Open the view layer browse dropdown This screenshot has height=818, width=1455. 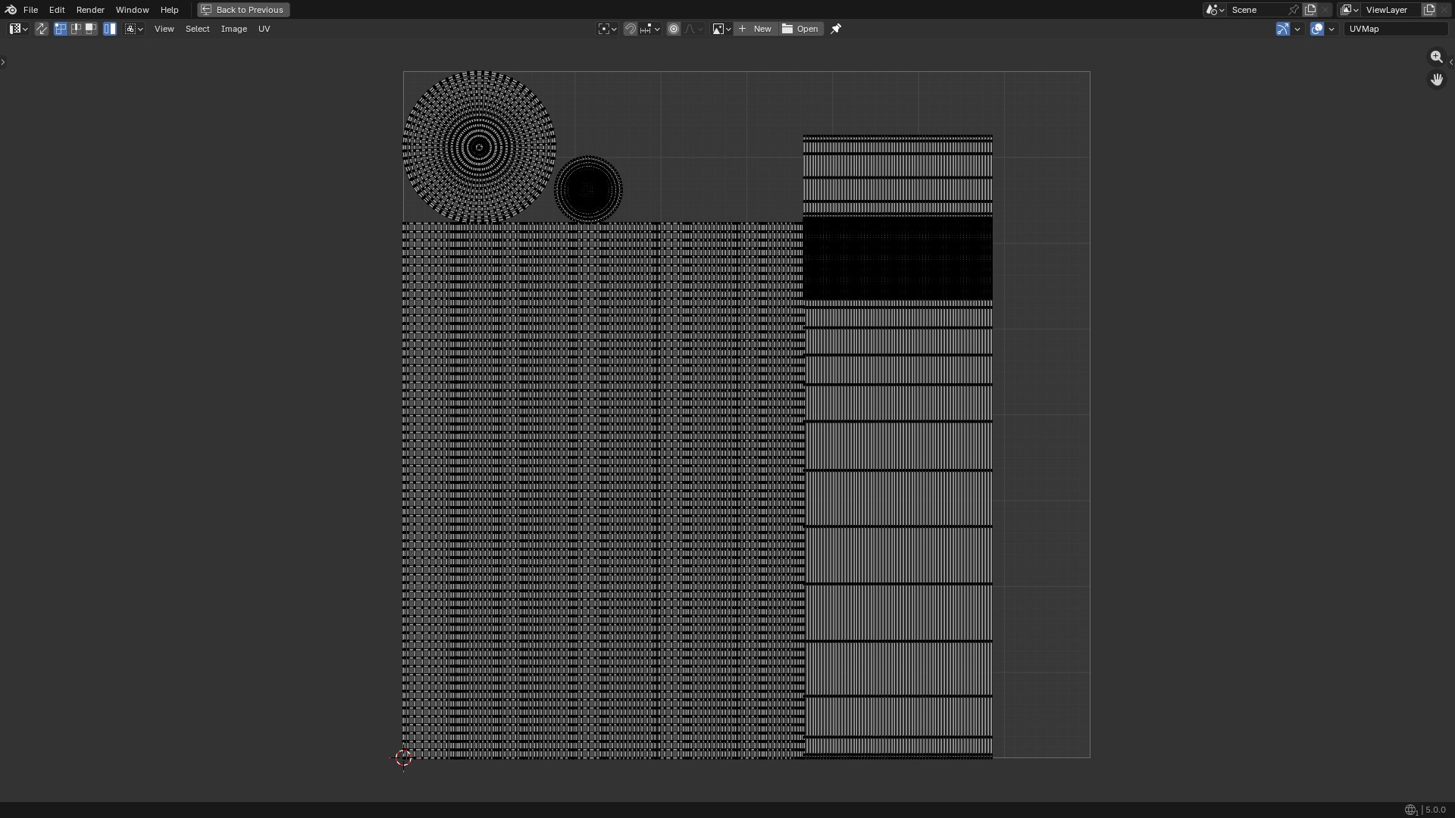[1349, 10]
